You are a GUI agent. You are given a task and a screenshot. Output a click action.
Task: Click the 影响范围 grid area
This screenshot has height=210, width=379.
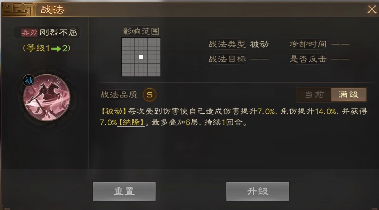coord(141,57)
